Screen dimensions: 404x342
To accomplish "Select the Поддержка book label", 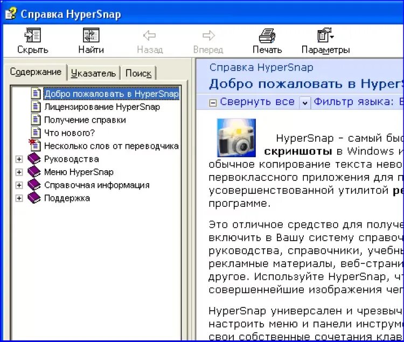I will coord(67,198).
